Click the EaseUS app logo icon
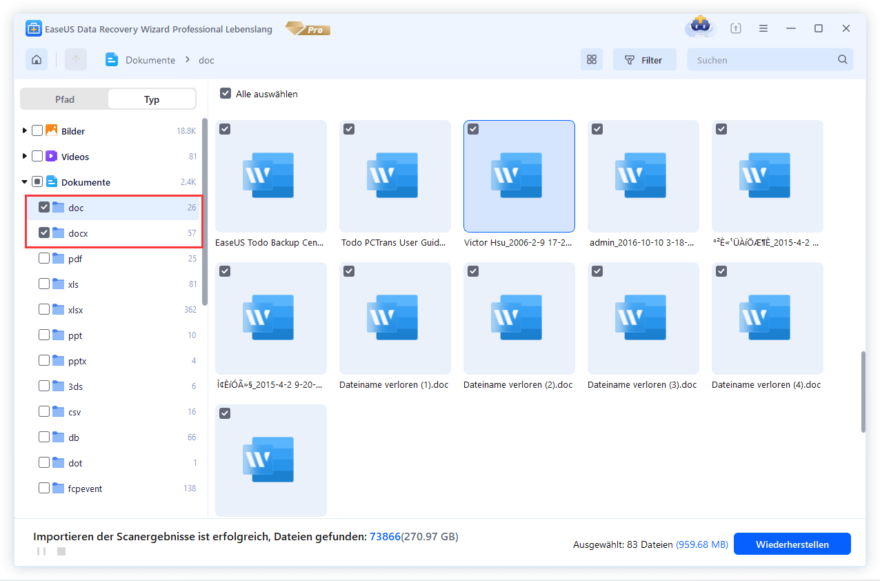The height and width of the screenshot is (581, 880). click(x=34, y=29)
